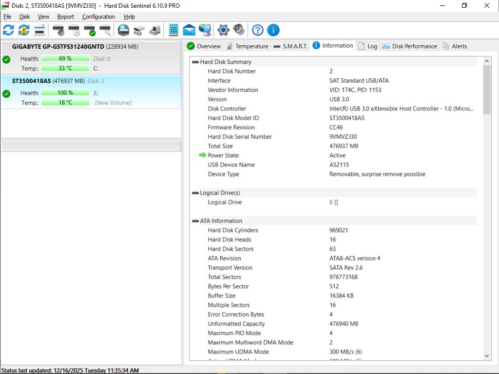Click the blue question mark help icon
Image resolution: width=499 pixels, height=374 pixels.
[x=258, y=30]
